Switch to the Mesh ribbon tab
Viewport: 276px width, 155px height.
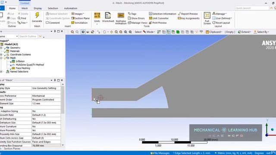click(x=25, y=8)
